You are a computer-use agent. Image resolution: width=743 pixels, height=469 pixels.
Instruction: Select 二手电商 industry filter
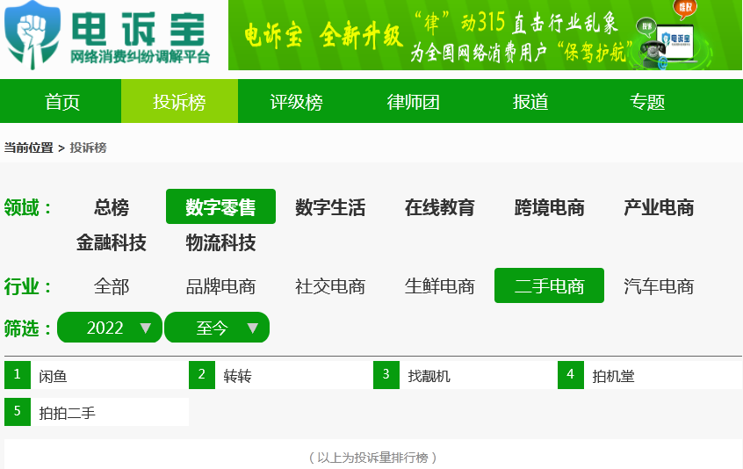coord(549,285)
